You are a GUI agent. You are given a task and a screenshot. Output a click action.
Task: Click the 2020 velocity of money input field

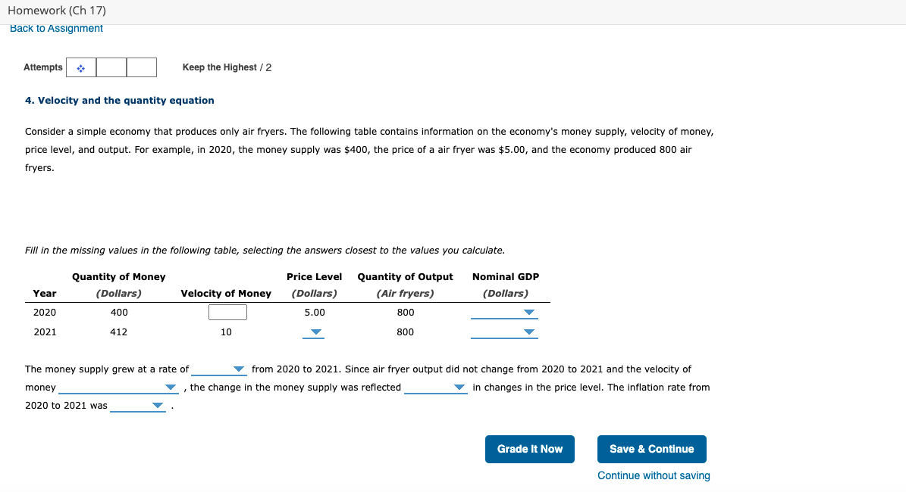tap(227, 312)
